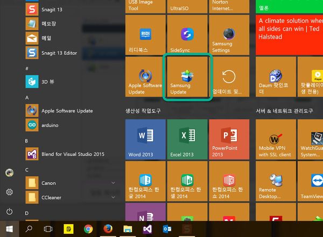Launch the 메일 app from list
The width and height of the screenshot is (323, 237).
pyautogui.click(x=70, y=38)
